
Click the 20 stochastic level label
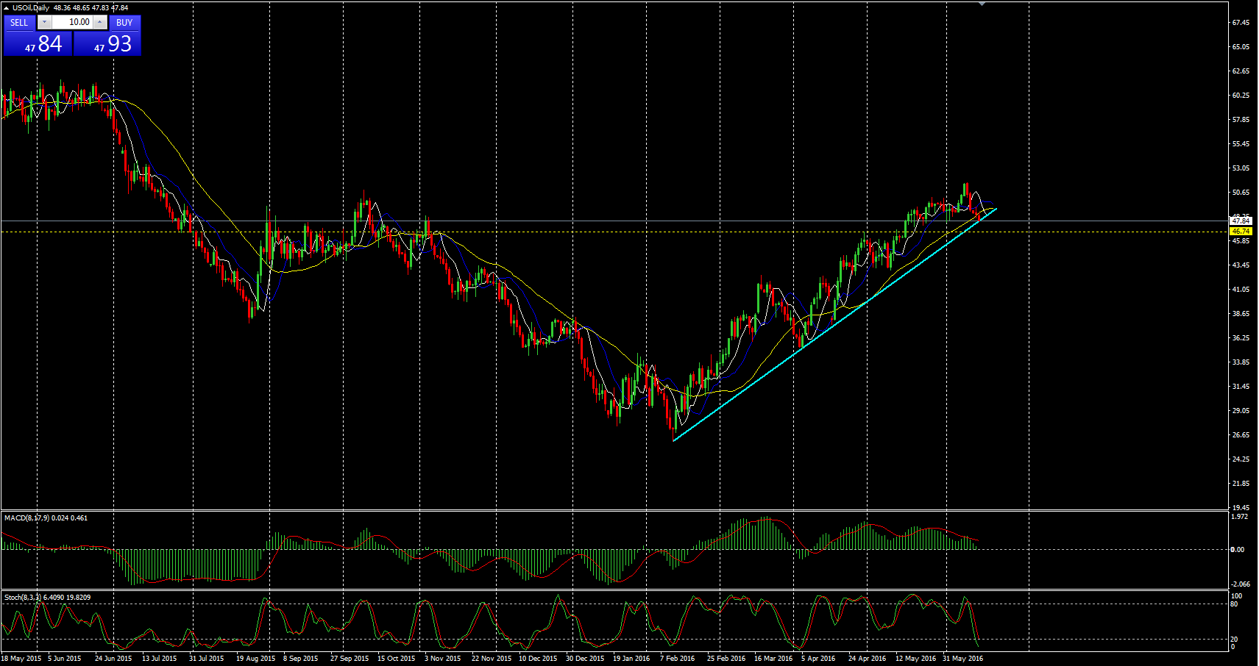(x=1235, y=640)
